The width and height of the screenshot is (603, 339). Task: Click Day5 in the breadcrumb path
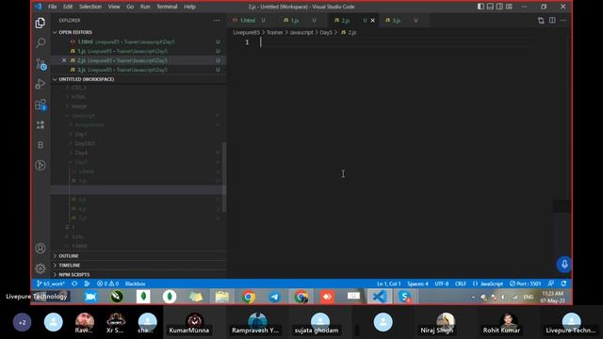(326, 33)
